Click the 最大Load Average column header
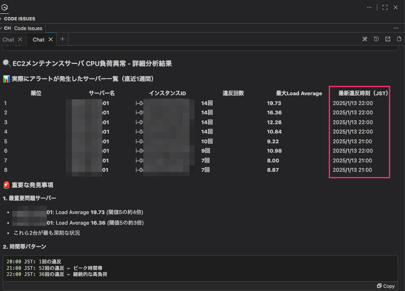 coord(299,93)
